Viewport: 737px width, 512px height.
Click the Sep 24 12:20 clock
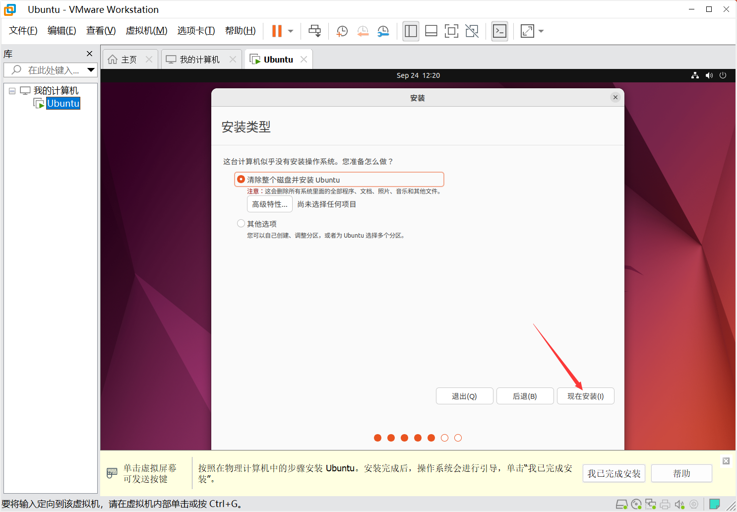(418, 75)
